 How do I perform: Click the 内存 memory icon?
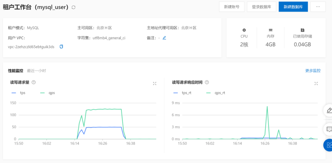[271, 30]
